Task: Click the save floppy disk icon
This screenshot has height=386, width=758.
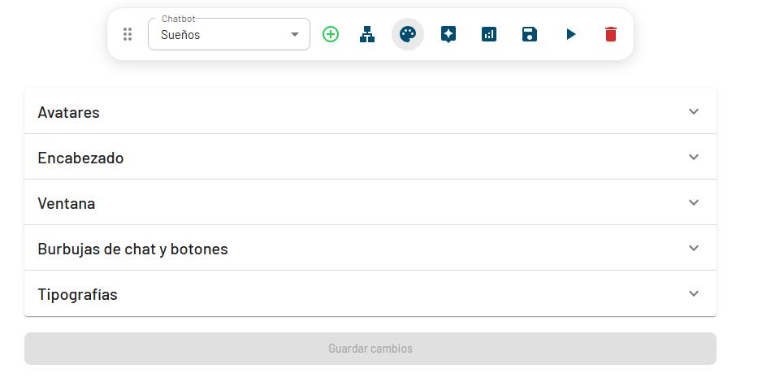Action: pos(530,34)
